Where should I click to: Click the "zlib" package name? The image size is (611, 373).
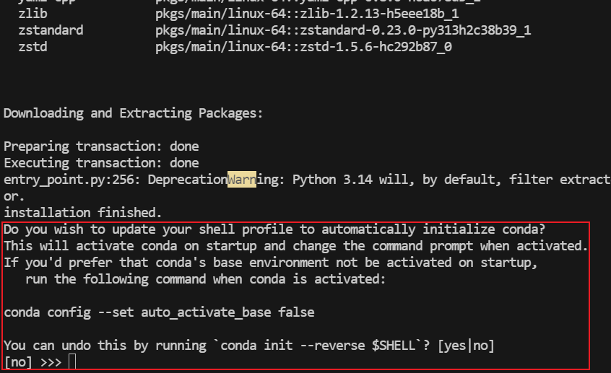pyautogui.click(x=32, y=14)
